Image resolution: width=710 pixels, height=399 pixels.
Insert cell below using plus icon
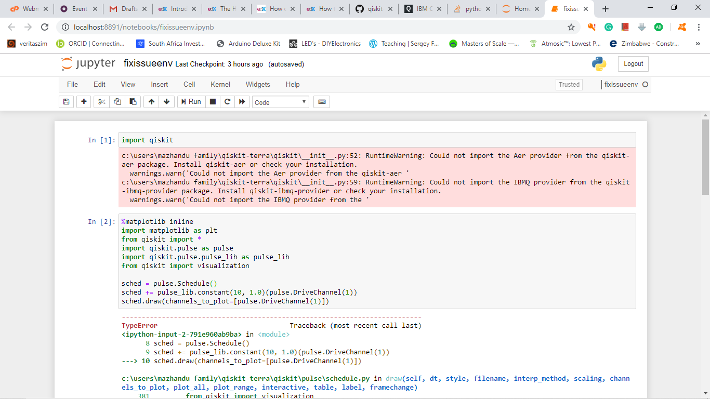[x=84, y=102]
